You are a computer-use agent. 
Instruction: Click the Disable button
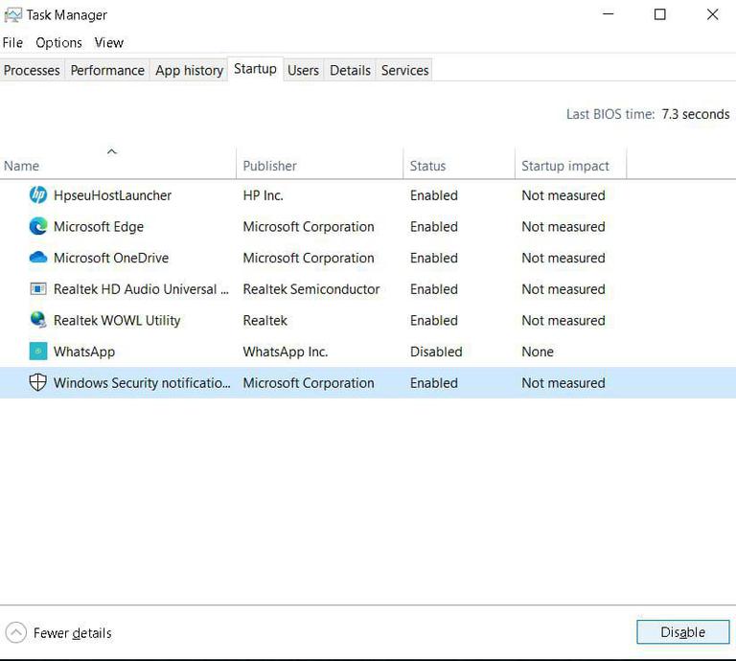[x=683, y=632]
